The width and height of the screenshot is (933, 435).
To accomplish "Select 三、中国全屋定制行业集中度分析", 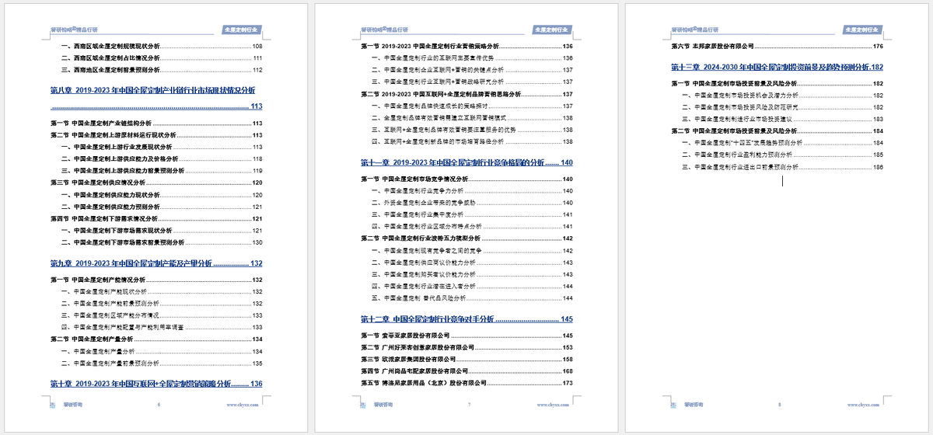I will click(473, 215).
